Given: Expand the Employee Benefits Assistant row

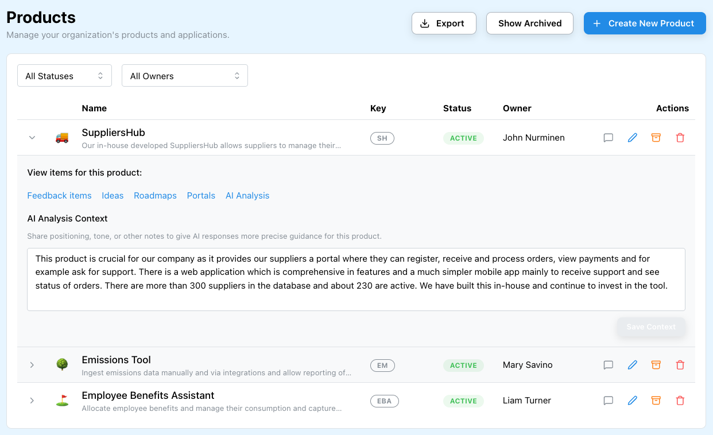Looking at the screenshot, I should click(32, 401).
